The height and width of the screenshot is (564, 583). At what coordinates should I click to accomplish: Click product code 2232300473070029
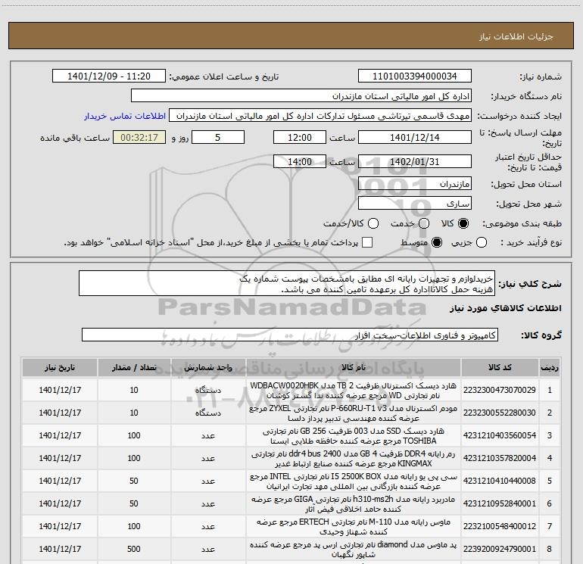click(500, 390)
